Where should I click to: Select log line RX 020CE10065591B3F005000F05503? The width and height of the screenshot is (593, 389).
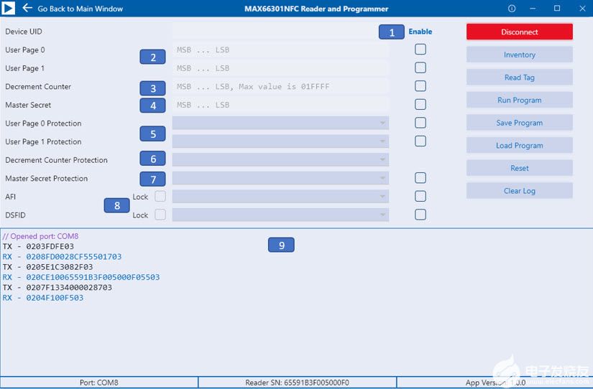point(81,277)
